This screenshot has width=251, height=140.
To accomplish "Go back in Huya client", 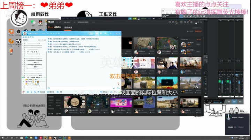I will pyautogui.click(x=57, y=22).
